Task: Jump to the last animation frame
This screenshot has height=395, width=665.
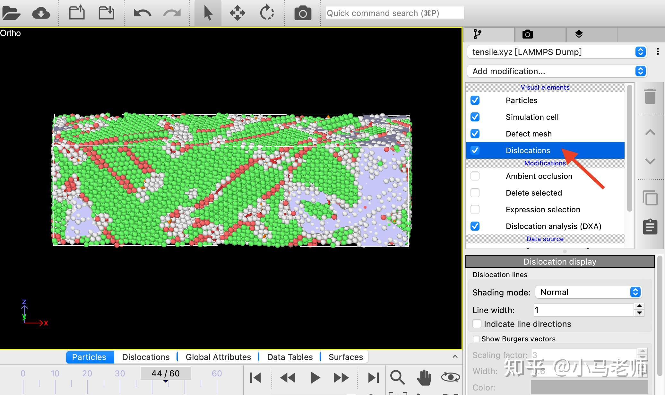Action: pos(373,377)
